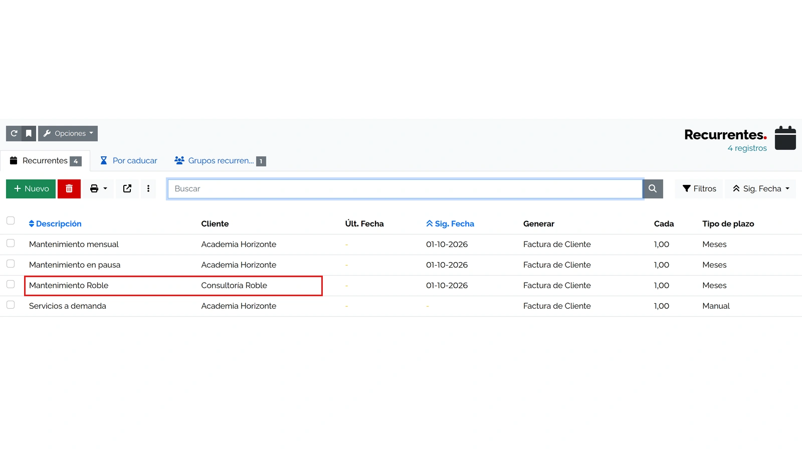The height and width of the screenshot is (451, 802).
Task: Expand the Opciones dropdown menu
Action: click(x=68, y=133)
